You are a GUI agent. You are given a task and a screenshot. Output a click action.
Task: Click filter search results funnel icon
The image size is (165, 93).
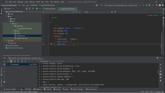(115, 12)
